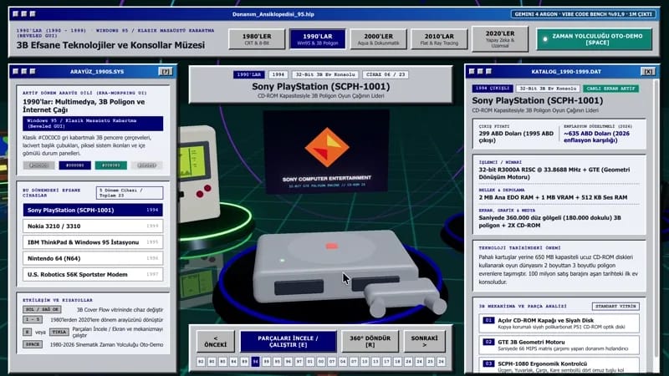Select the 1990'LAR era tab
The width and height of the screenshot is (669, 376).
pyautogui.click(x=318, y=39)
